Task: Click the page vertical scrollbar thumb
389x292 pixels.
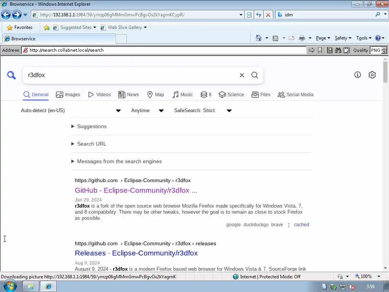Action: tap(385, 72)
